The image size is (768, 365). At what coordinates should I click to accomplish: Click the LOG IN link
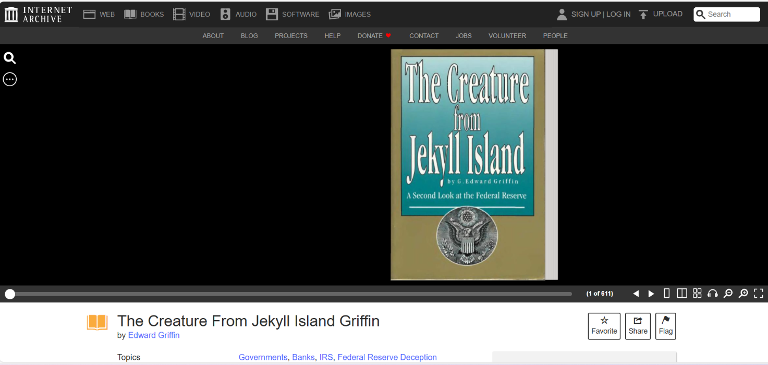coord(618,14)
